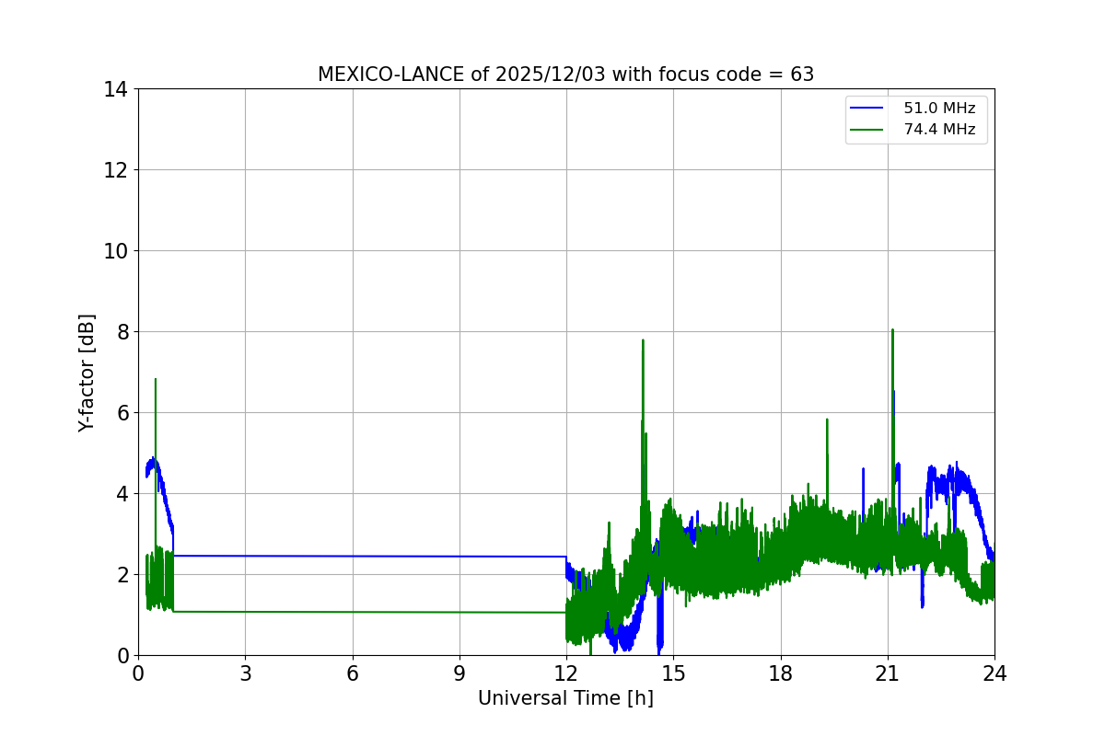Click the Universal Time [h] axis label
The width and height of the screenshot is (1105, 736).
coord(565,698)
